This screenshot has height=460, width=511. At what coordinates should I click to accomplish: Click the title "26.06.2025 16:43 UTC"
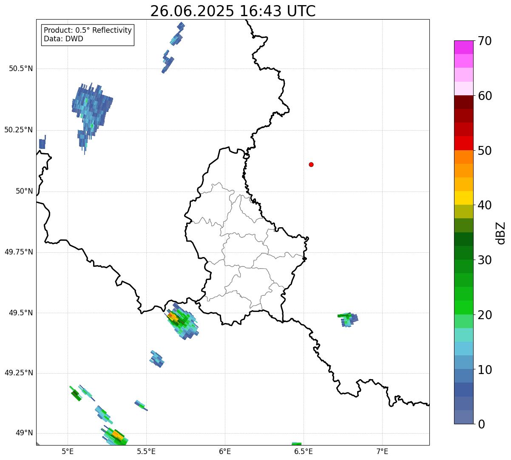(233, 11)
